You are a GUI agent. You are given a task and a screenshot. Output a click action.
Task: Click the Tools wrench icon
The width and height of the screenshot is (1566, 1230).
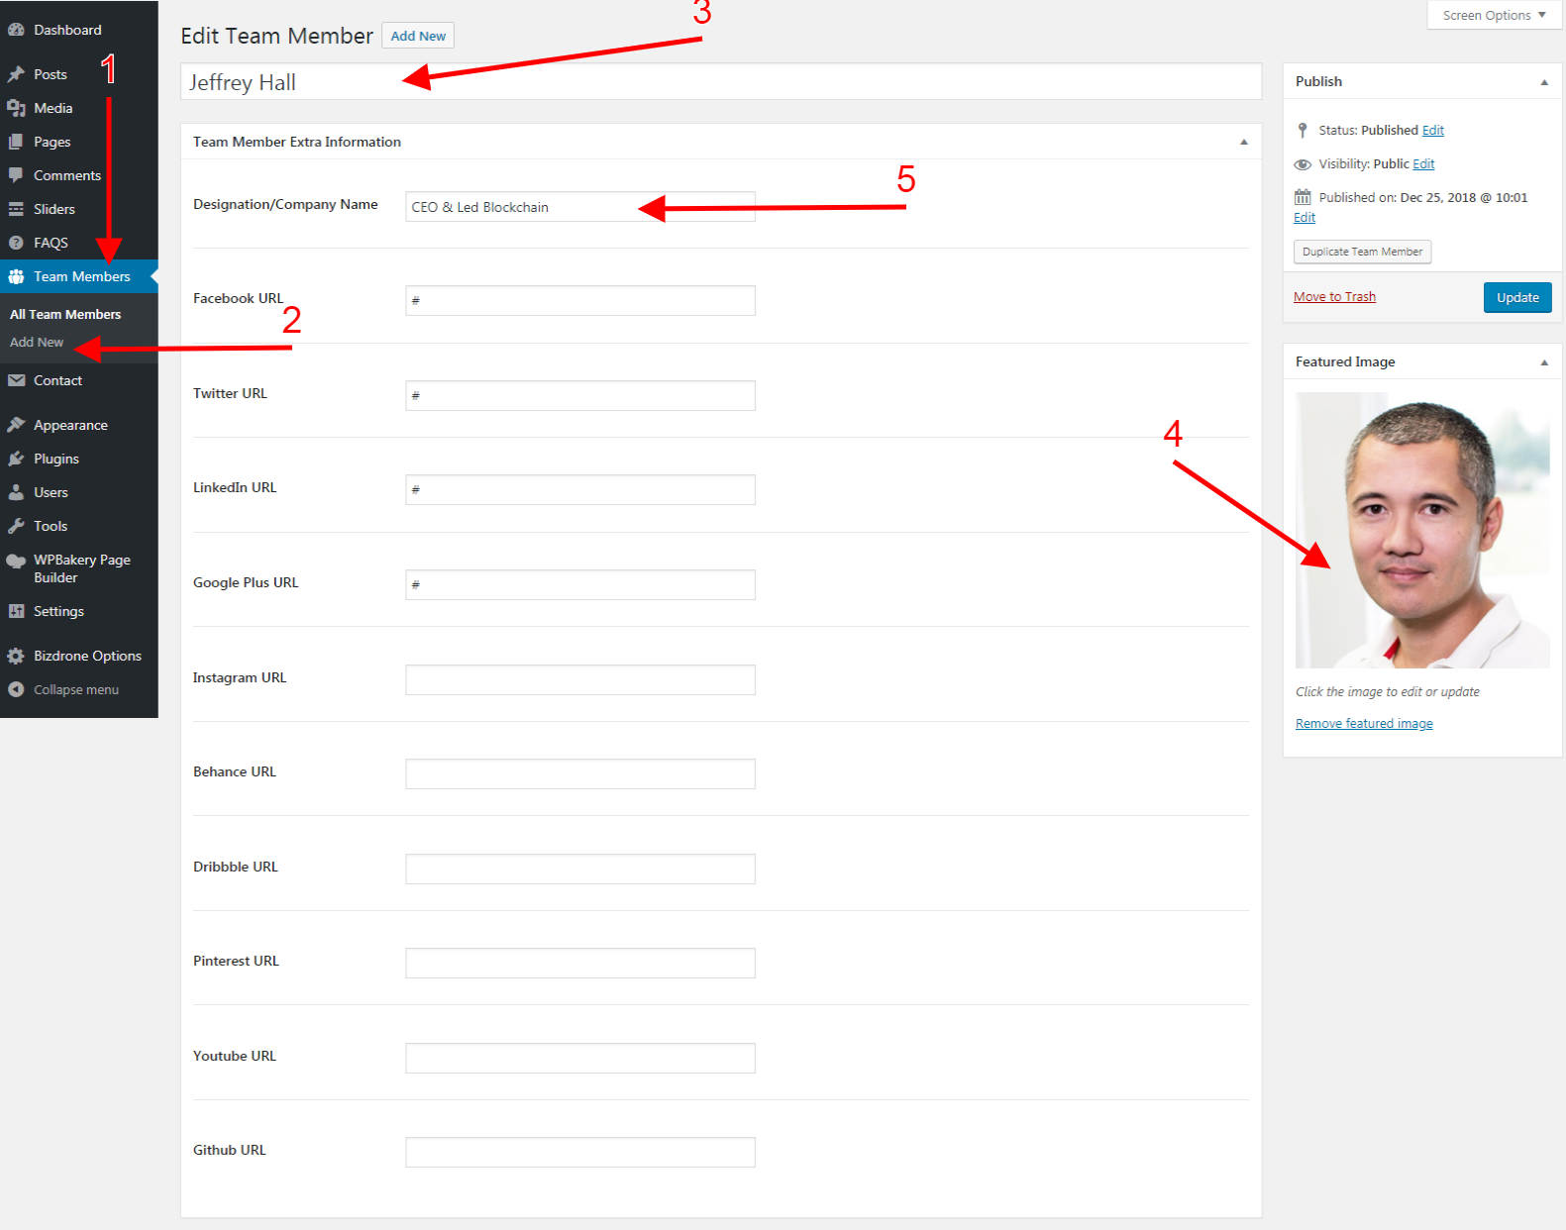click(x=16, y=526)
